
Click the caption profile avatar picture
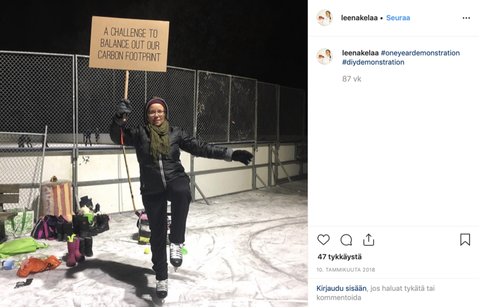[324, 57]
